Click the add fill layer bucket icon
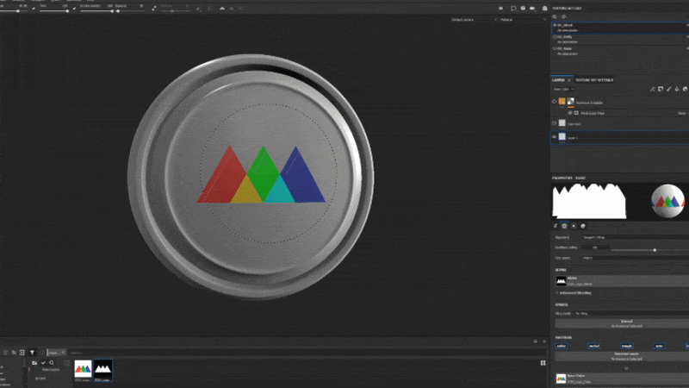The height and width of the screenshot is (388, 689). [677, 89]
